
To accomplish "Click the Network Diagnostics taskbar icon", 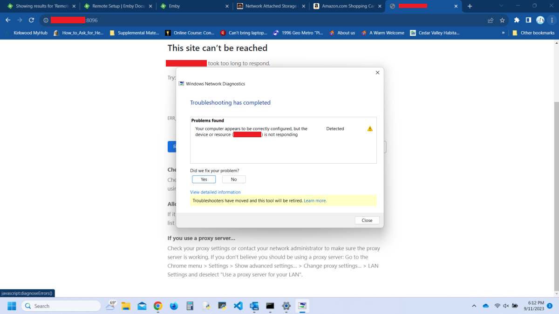I will click(x=303, y=306).
